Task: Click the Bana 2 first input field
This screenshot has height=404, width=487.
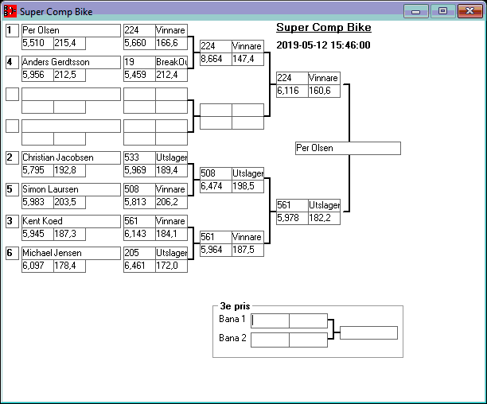Action: click(x=271, y=340)
